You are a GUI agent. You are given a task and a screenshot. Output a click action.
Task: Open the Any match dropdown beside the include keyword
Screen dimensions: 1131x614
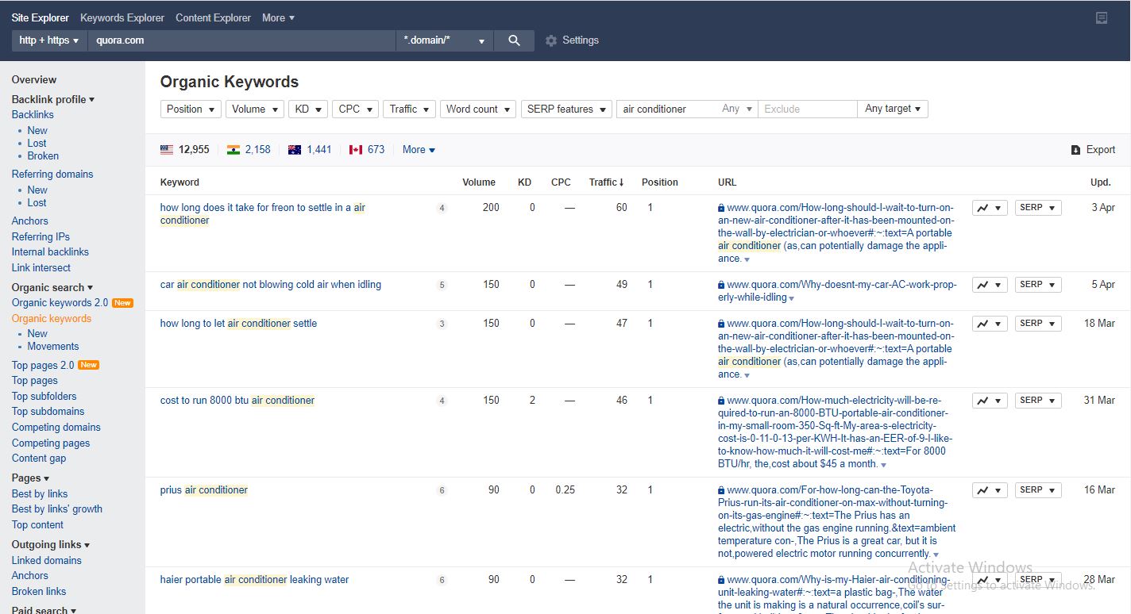pyautogui.click(x=736, y=109)
